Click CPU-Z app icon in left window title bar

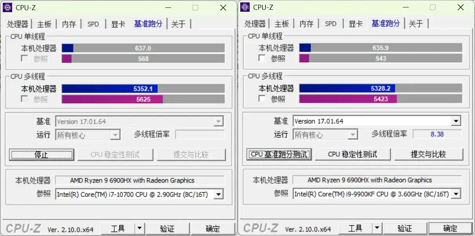pyautogui.click(x=7, y=7)
